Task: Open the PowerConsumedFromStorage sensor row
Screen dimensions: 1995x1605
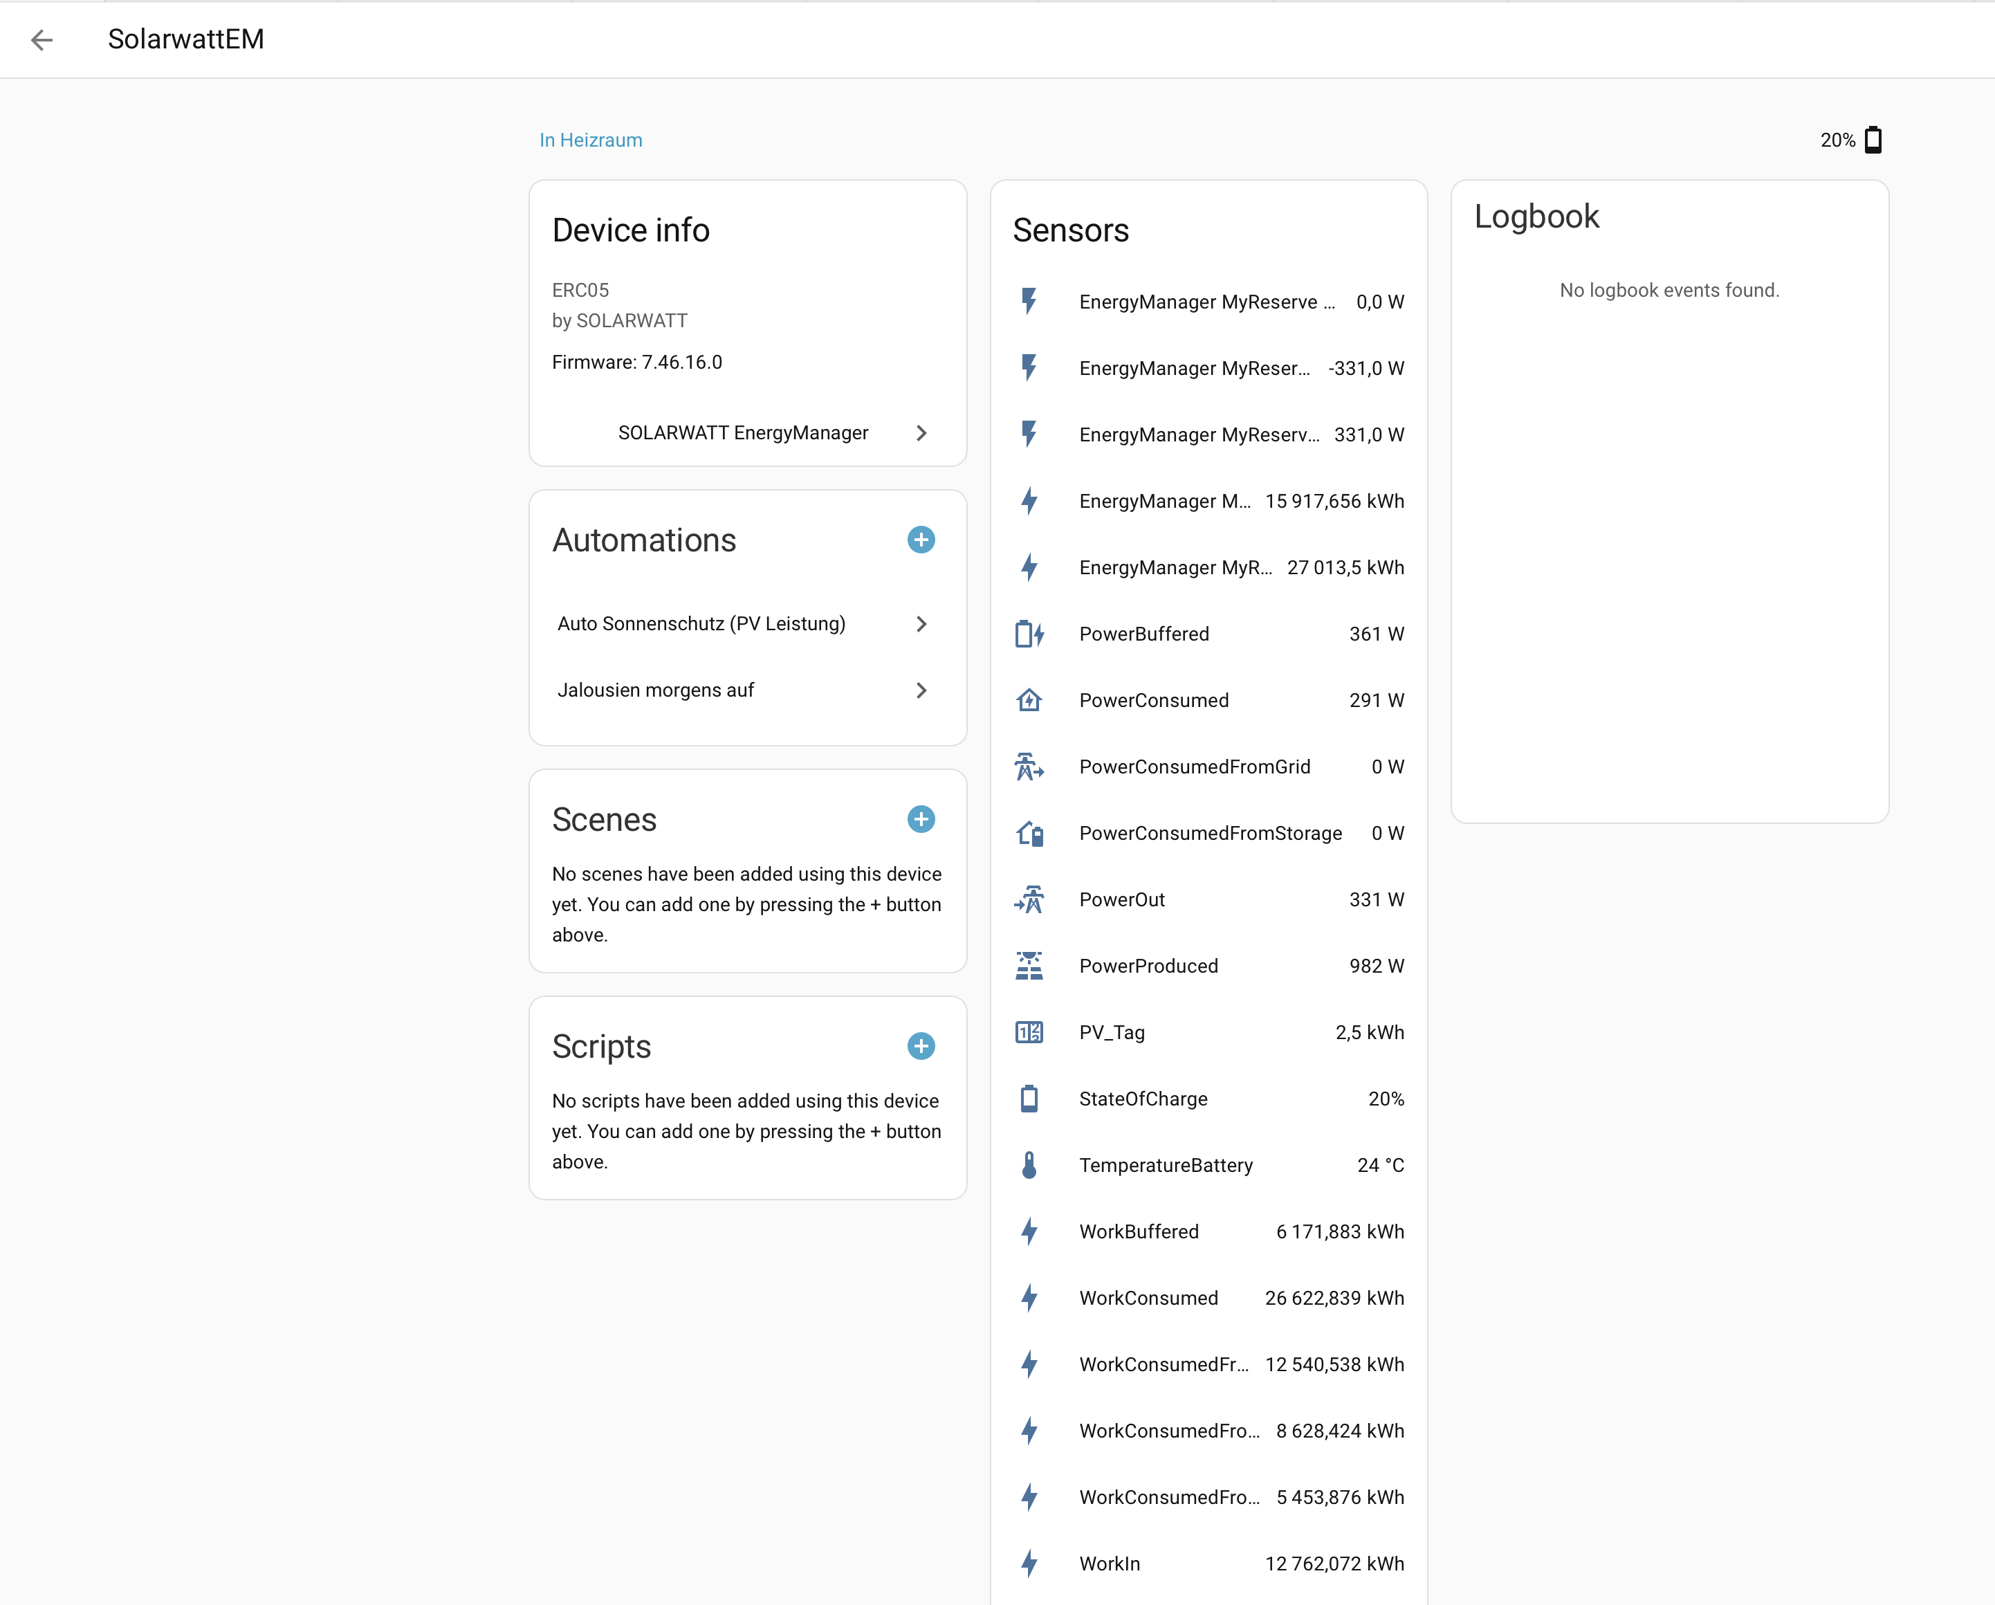Action: pyautogui.click(x=1209, y=833)
